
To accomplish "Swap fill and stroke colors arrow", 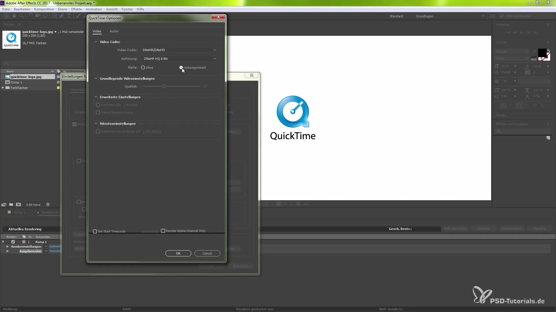I will 548,51.
